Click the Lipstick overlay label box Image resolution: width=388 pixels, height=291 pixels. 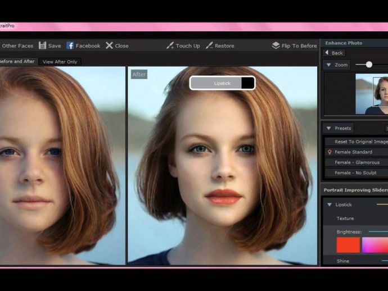222,83
